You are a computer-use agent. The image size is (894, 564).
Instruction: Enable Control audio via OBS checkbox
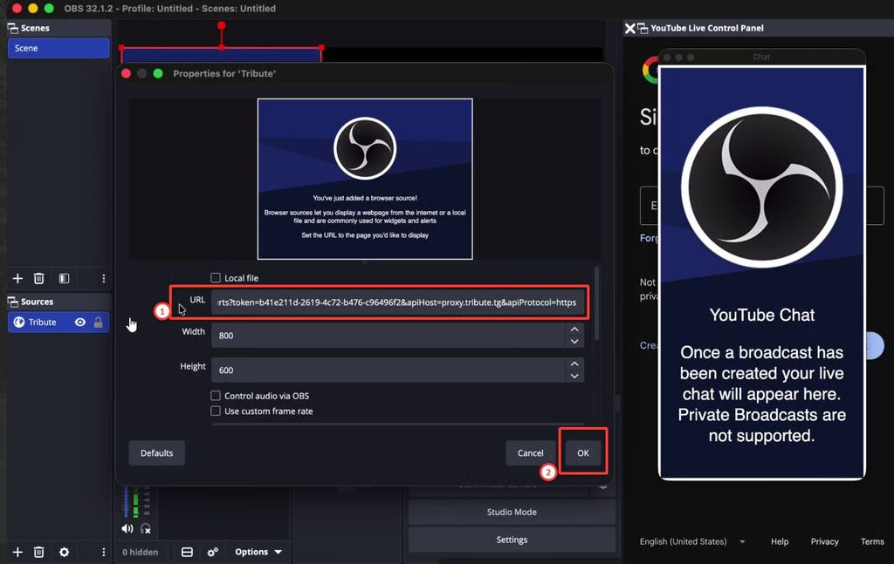click(x=216, y=396)
